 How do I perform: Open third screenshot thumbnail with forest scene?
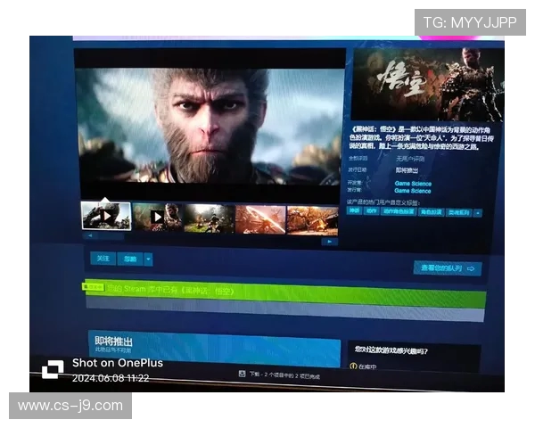pyautogui.click(x=210, y=218)
